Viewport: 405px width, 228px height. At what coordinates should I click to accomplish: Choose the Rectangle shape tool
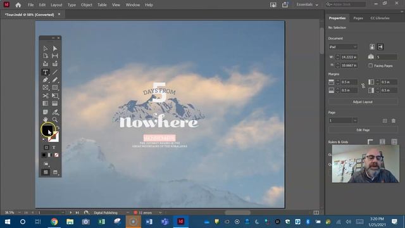coord(55,87)
